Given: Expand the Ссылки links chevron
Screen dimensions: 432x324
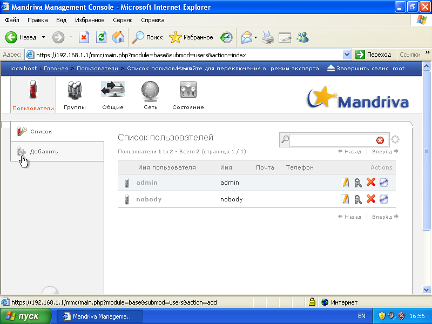Looking at the screenshot, I should (428, 52).
